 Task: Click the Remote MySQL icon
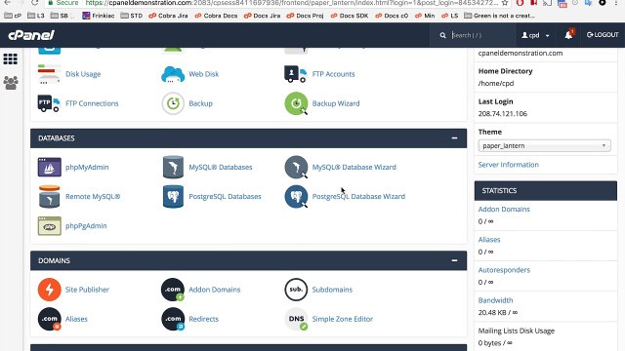click(x=49, y=197)
